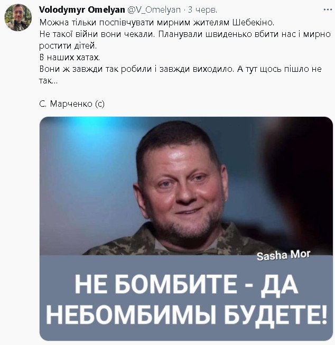Screen dimensions: 335x345
Task: Click the 'НЕ БОМБИТЕ - ДА' caption line
Action: [x=186, y=284]
